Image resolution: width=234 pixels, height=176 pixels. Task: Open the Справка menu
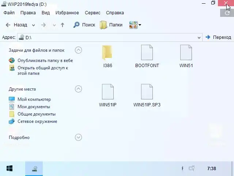[x=115, y=13]
